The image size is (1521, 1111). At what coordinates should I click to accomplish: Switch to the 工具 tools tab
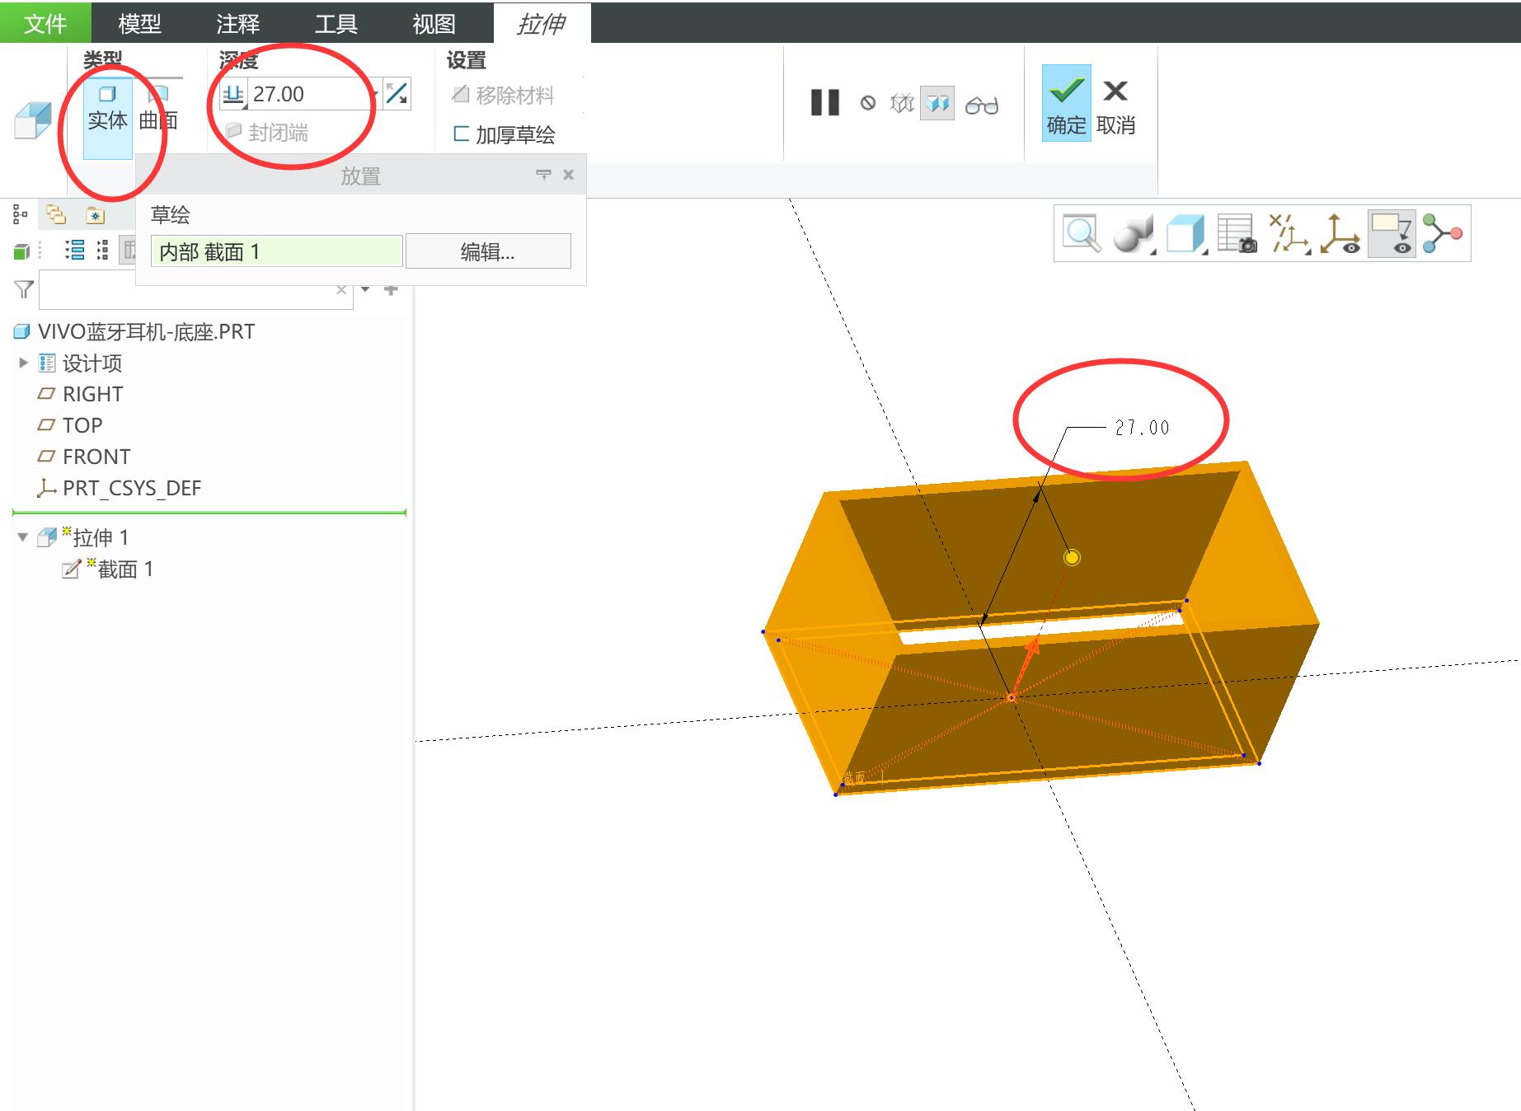336,23
